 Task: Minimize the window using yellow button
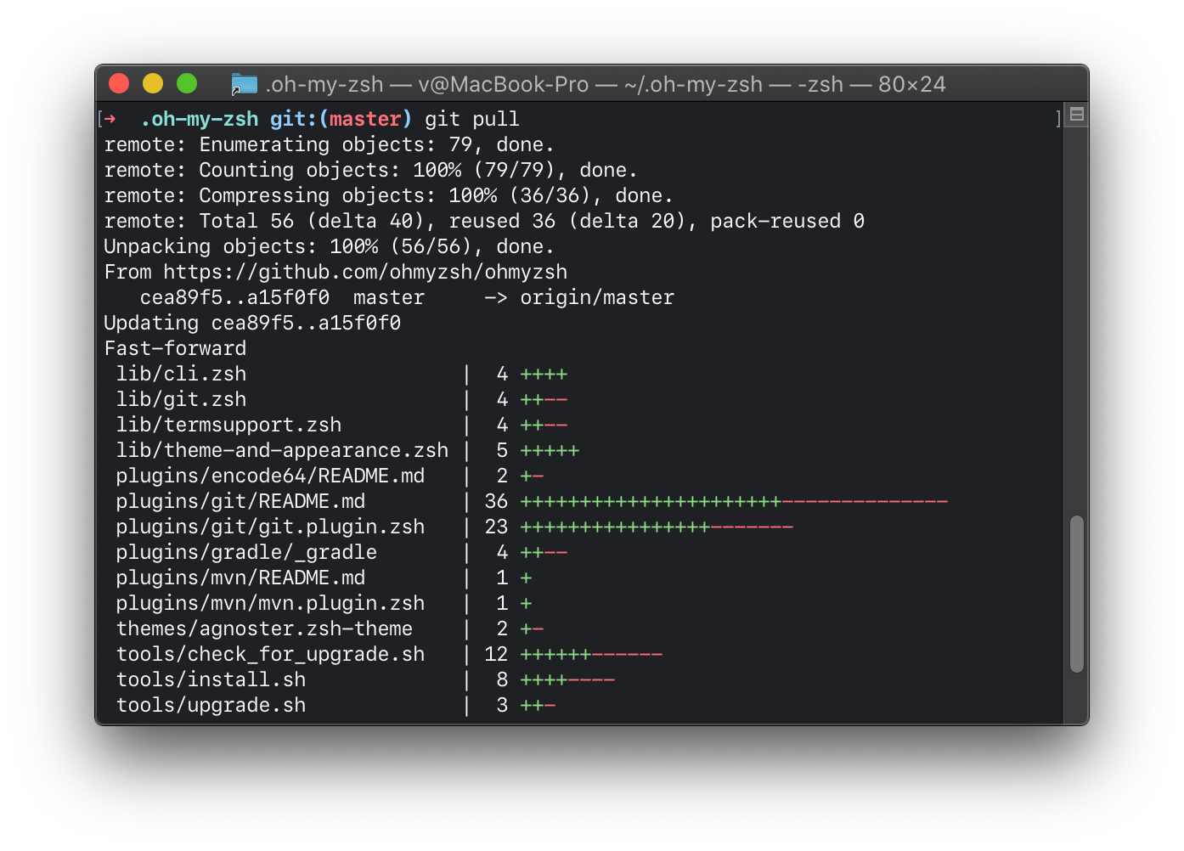(x=153, y=83)
